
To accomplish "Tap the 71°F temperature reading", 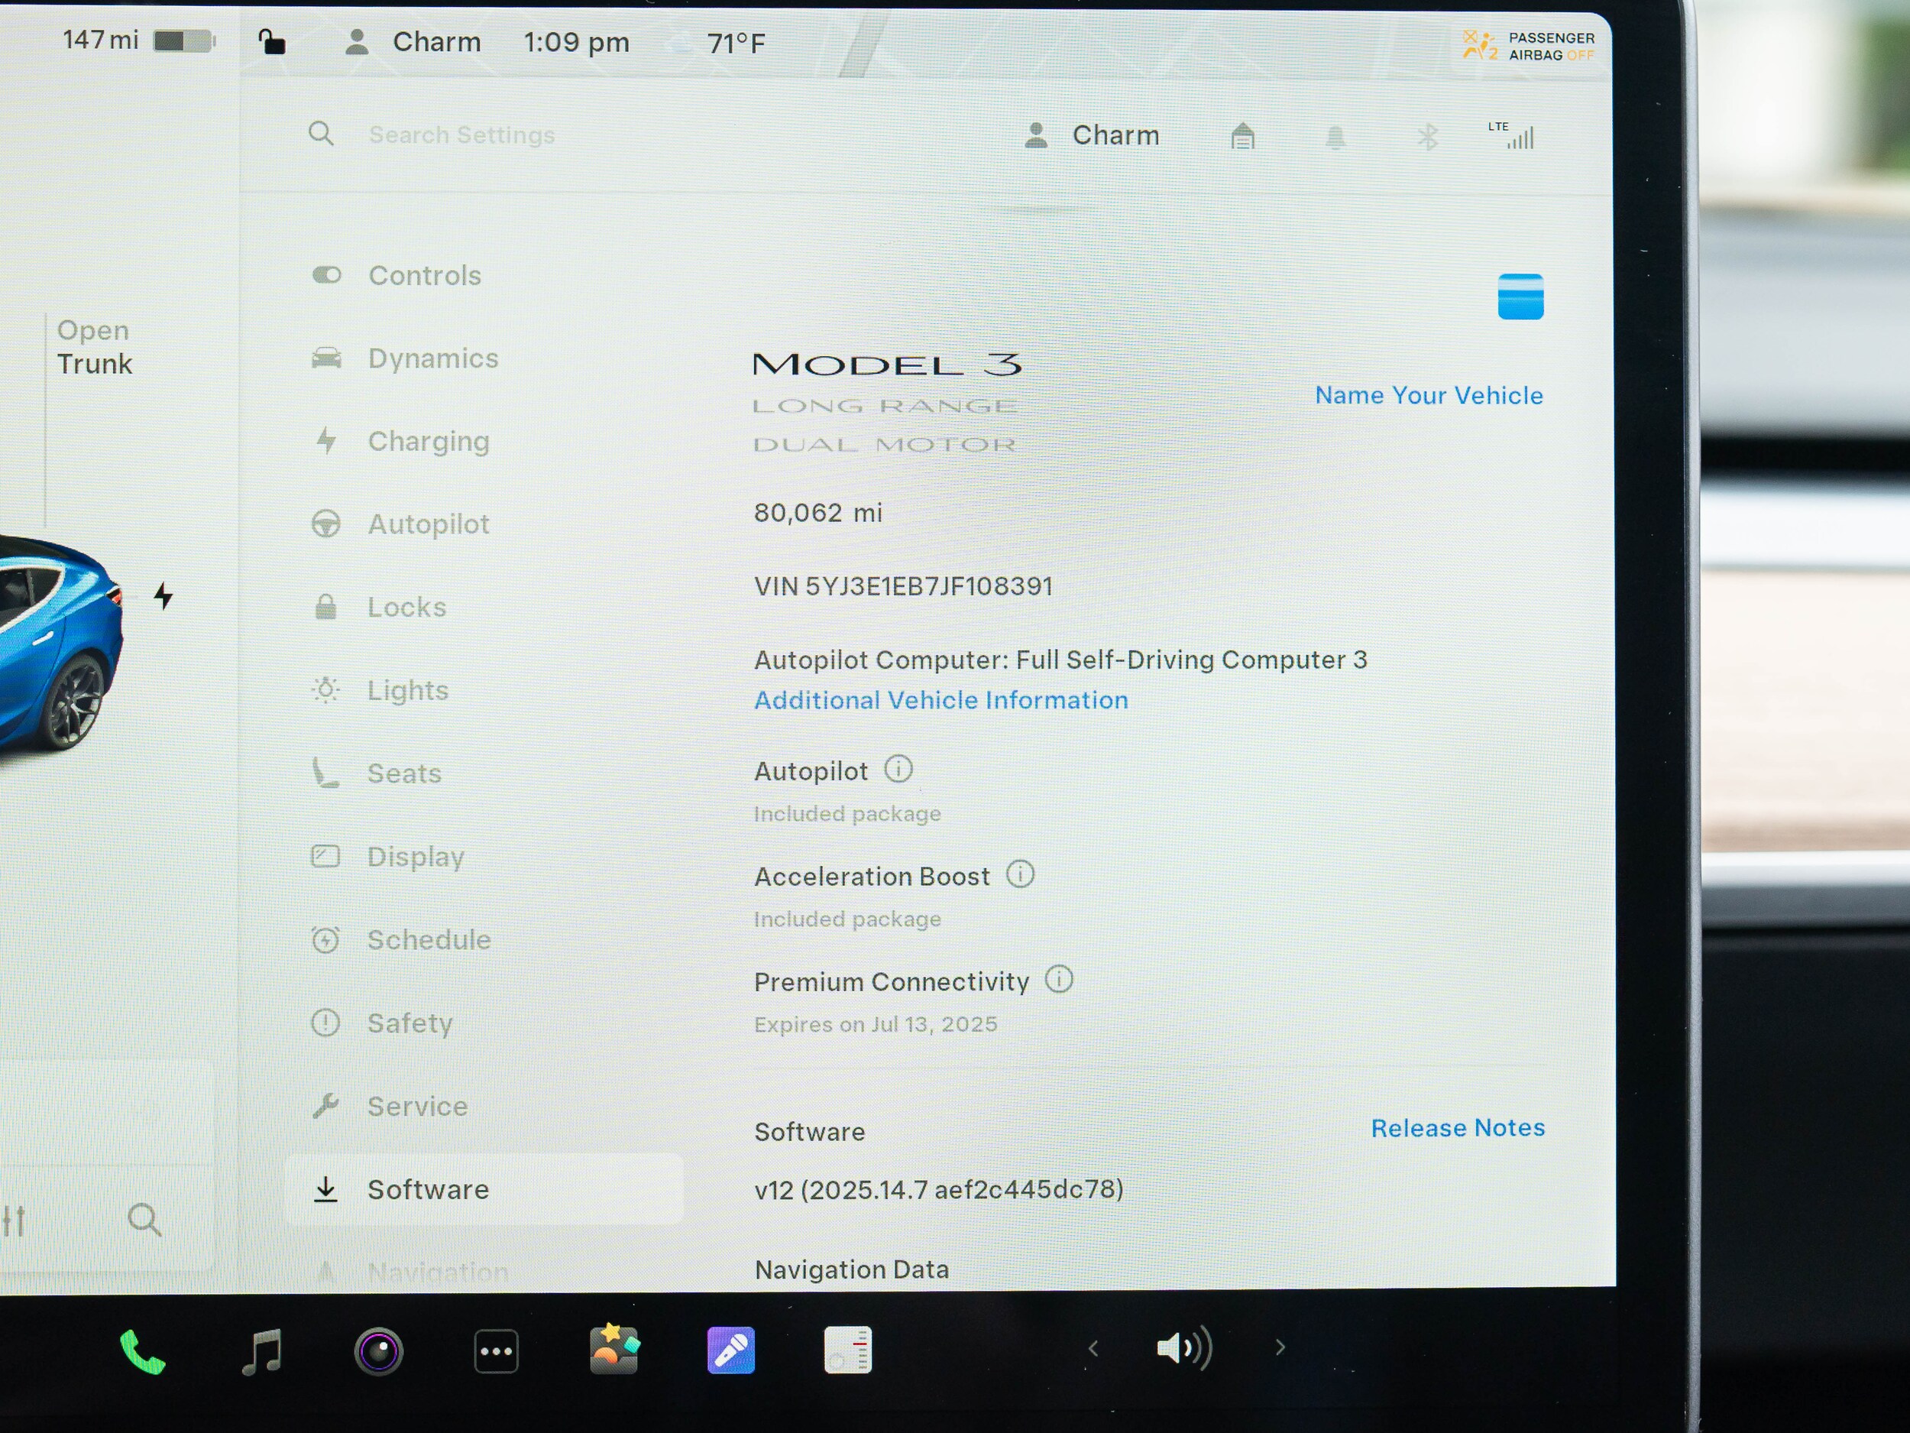I will pos(736,44).
